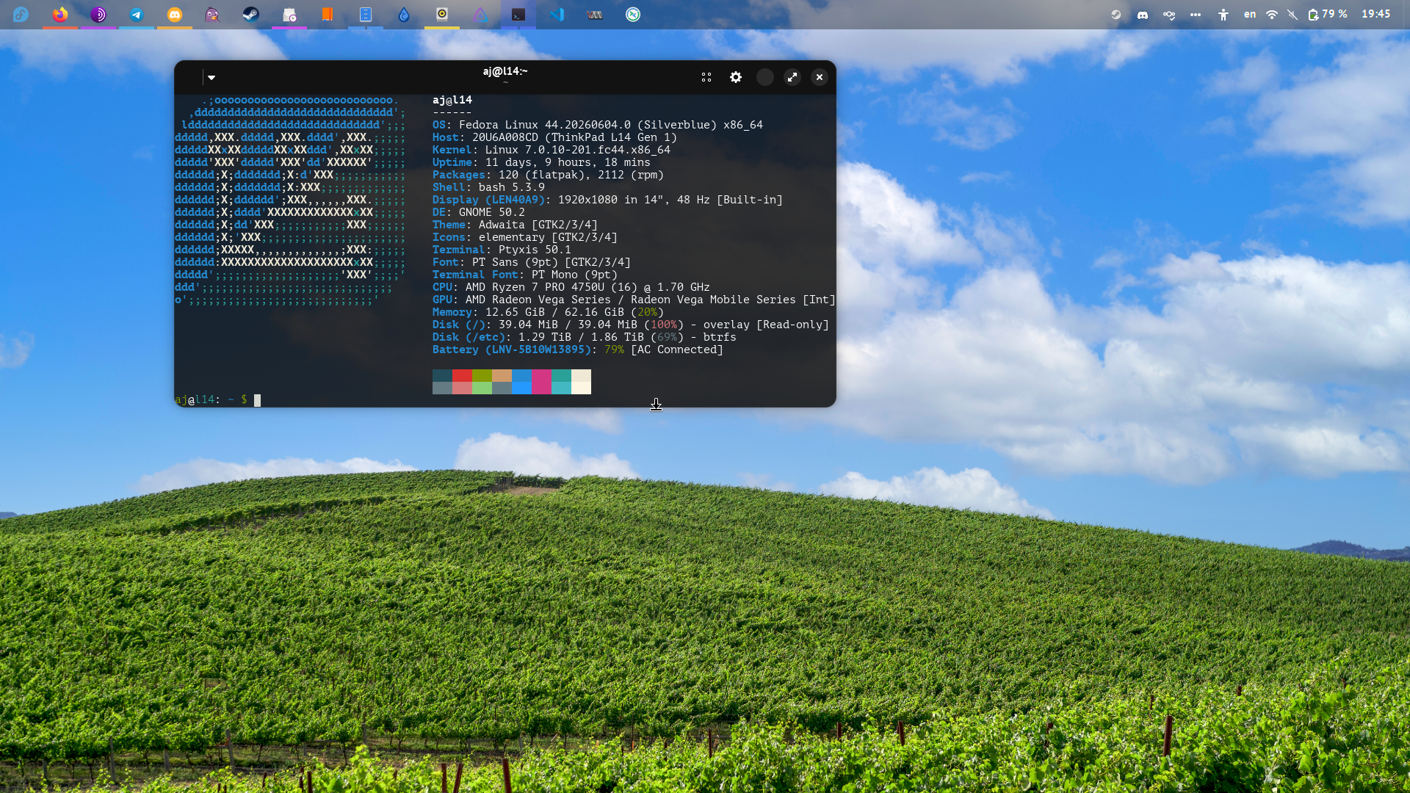Open the Rhythmbox speaker app
This screenshot has height=793, width=1410.
click(442, 15)
